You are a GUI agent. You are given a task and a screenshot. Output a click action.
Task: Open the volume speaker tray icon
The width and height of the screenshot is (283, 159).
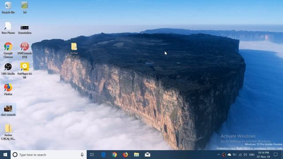coord(245,155)
